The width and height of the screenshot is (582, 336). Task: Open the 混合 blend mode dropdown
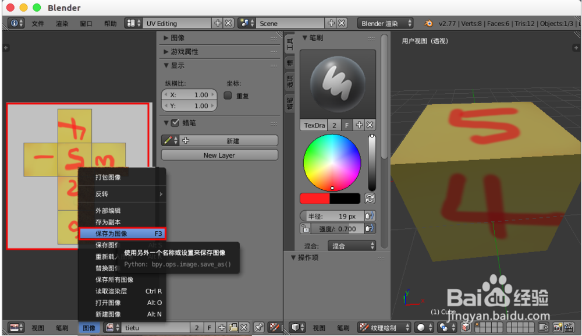[x=352, y=246]
